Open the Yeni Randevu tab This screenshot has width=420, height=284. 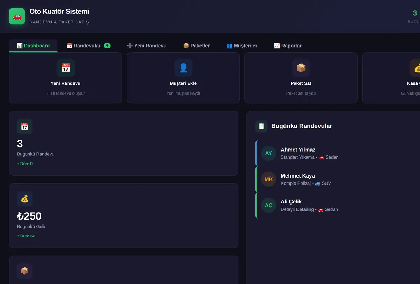pyautogui.click(x=147, y=46)
